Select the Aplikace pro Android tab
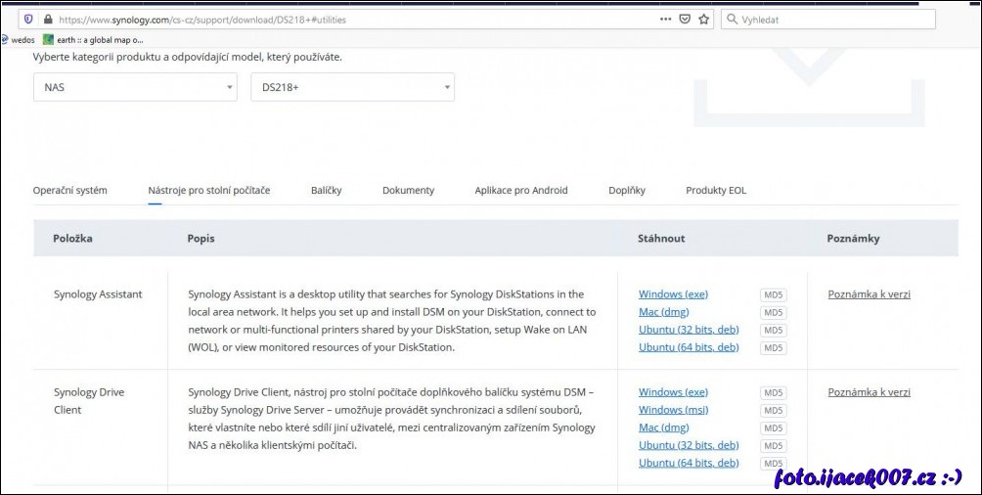This screenshot has height=495, width=982. coord(520,190)
